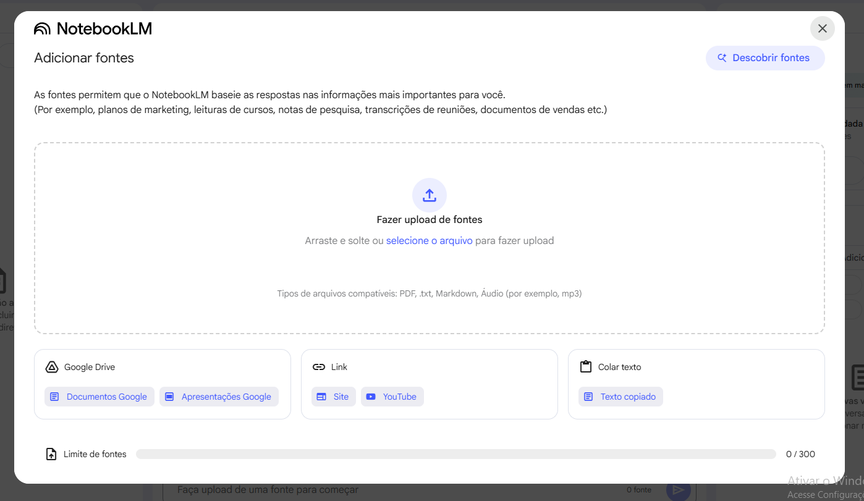Screen dimensions: 864x501
Task: Click the sparkle search icon in Descobrir fontes
Action: (x=722, y=58)
